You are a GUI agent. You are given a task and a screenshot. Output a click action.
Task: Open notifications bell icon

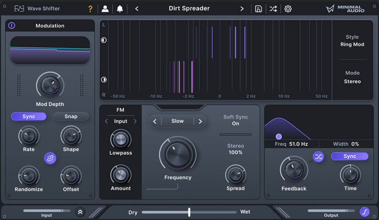(x=120, y=9)
